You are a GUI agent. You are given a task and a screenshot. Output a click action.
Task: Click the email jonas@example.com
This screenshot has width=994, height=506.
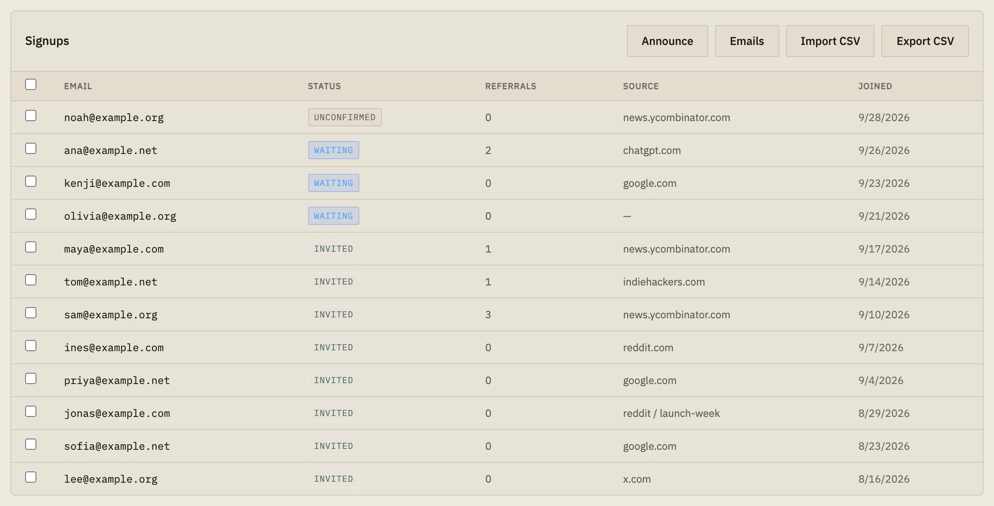[117, 413]
